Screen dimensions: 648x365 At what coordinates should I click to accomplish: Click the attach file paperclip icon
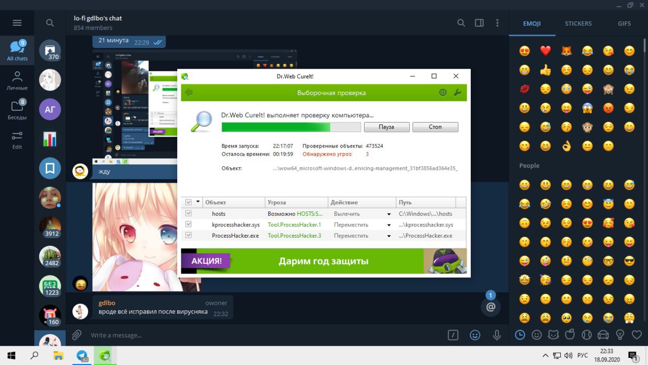[x=76, y=335]
